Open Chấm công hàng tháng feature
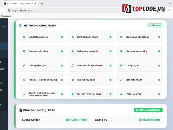Screen dimensions: 173x130 click(139, 37)
